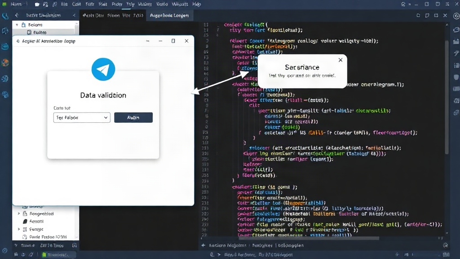Click the green app logo in top-left corner
This screenshot has height=259, width=460.
click(4, 4)
